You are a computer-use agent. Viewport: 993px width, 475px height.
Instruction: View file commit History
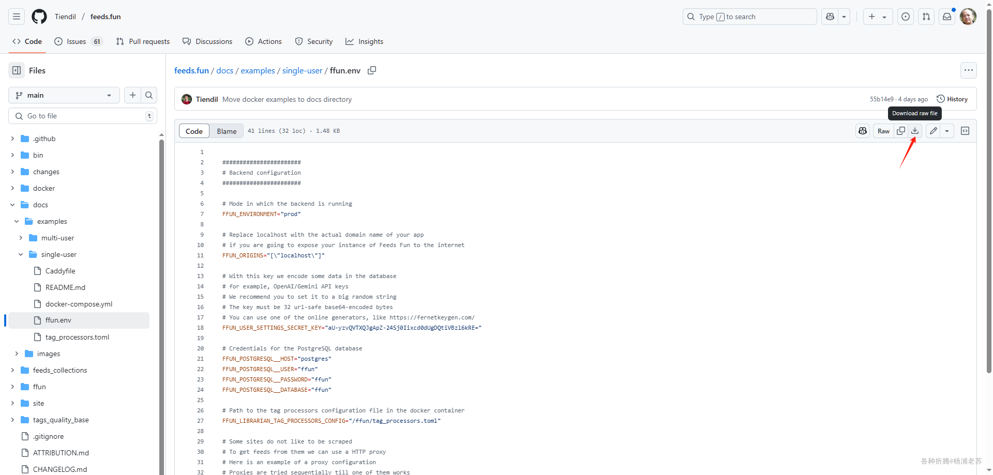click(x=952, y=99)
